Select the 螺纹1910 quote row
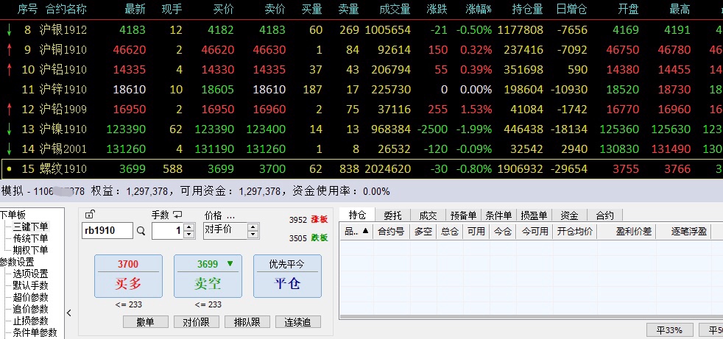The image size is (723, 339). click(361, 169)
